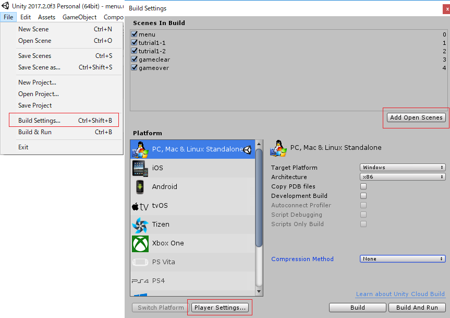Click the platform list scroll up arrow
The width and height of the screenshot is (450, 318).
(259, 144)
